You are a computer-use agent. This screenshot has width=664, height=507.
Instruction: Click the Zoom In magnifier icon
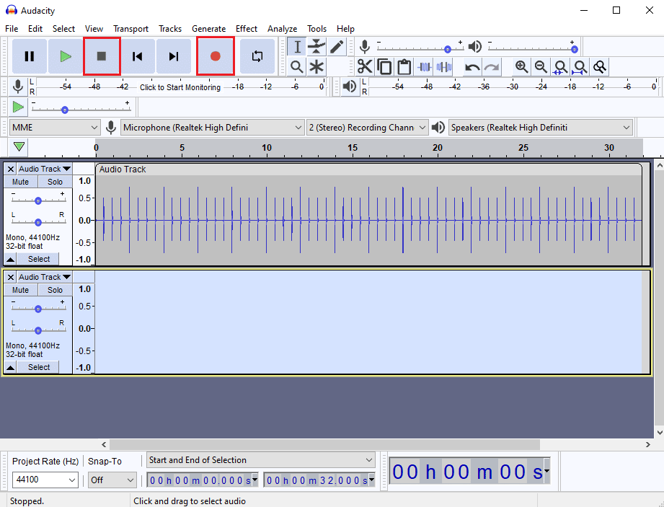coord(521,66)
